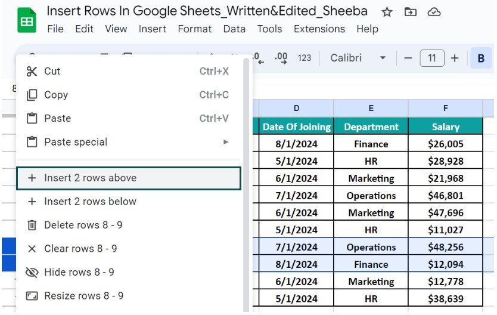
Task: Expand the Paste special submenu
Action: click(128, 142)
